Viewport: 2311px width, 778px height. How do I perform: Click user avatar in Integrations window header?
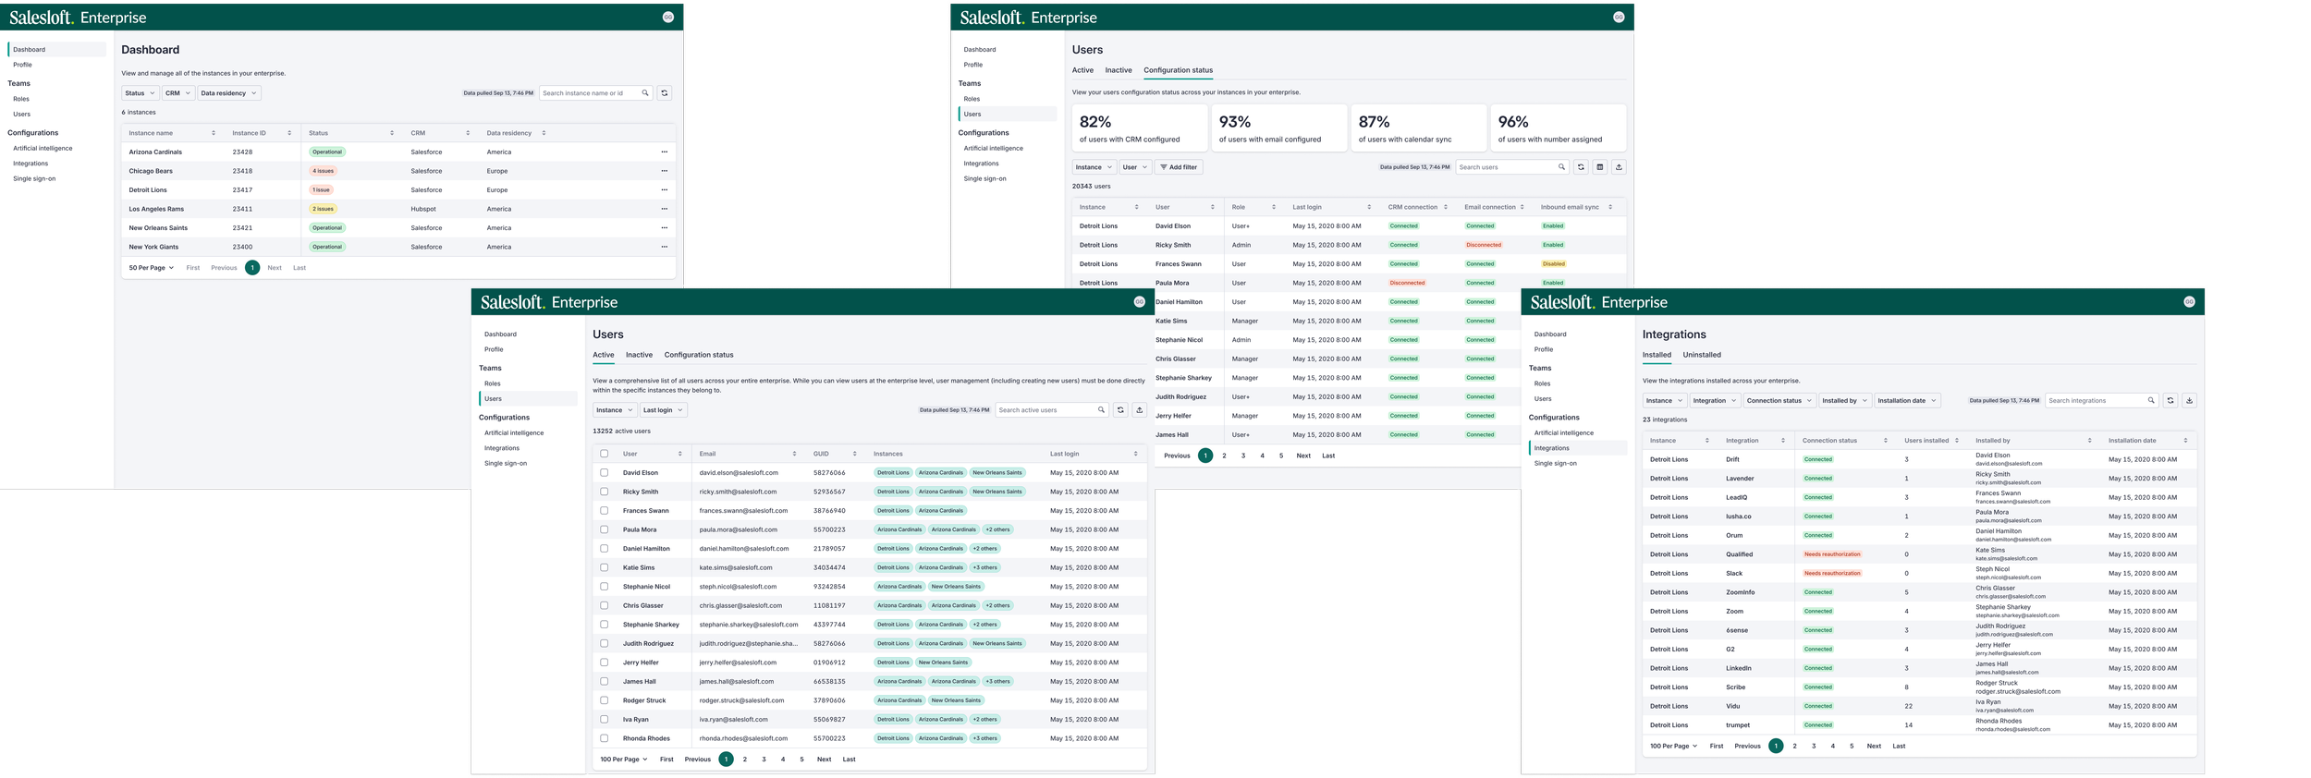[x=2189, y=302]
